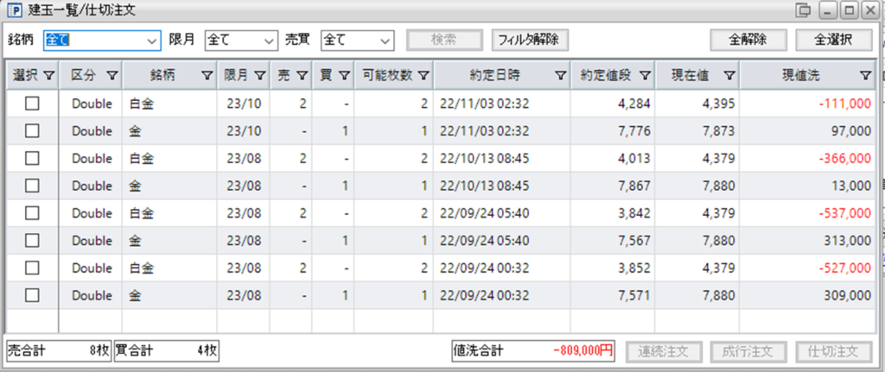This screenshot has width=885, height=372.
Task: Select checkbox for 金 23/10 row
Action: point(32,131)
